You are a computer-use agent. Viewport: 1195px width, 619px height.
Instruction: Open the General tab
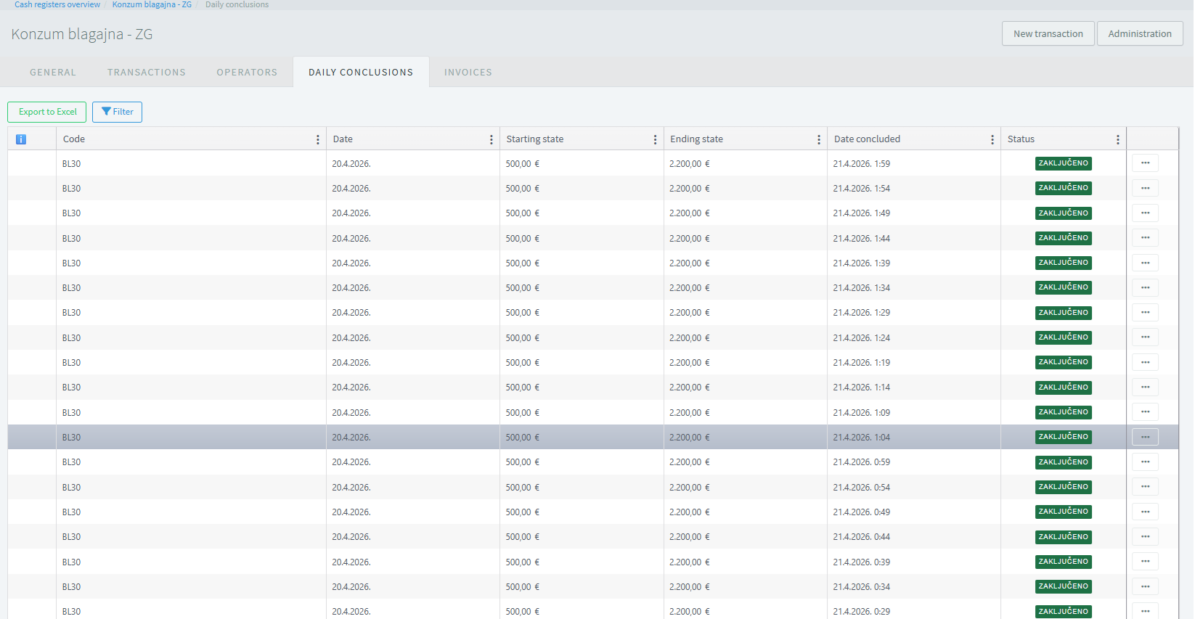(53, 73)
